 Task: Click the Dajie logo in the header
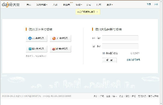pos(11,5)
